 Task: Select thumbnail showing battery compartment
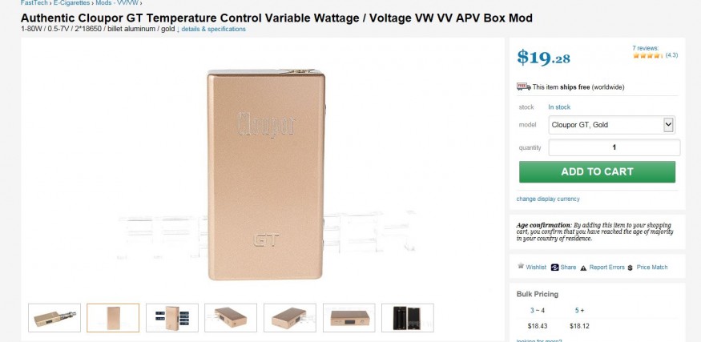point(407,318)
